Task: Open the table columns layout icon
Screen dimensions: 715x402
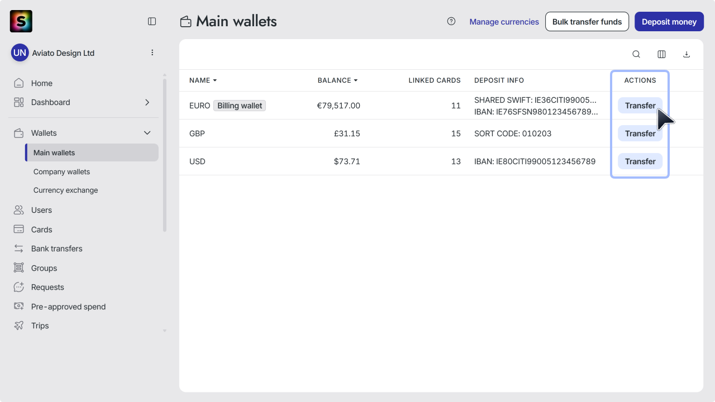Action: (x=661, y=54)
